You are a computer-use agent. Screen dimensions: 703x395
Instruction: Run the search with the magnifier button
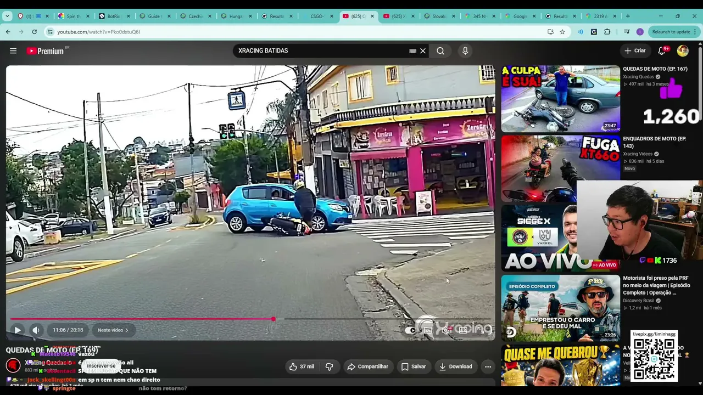click(440, 51)
